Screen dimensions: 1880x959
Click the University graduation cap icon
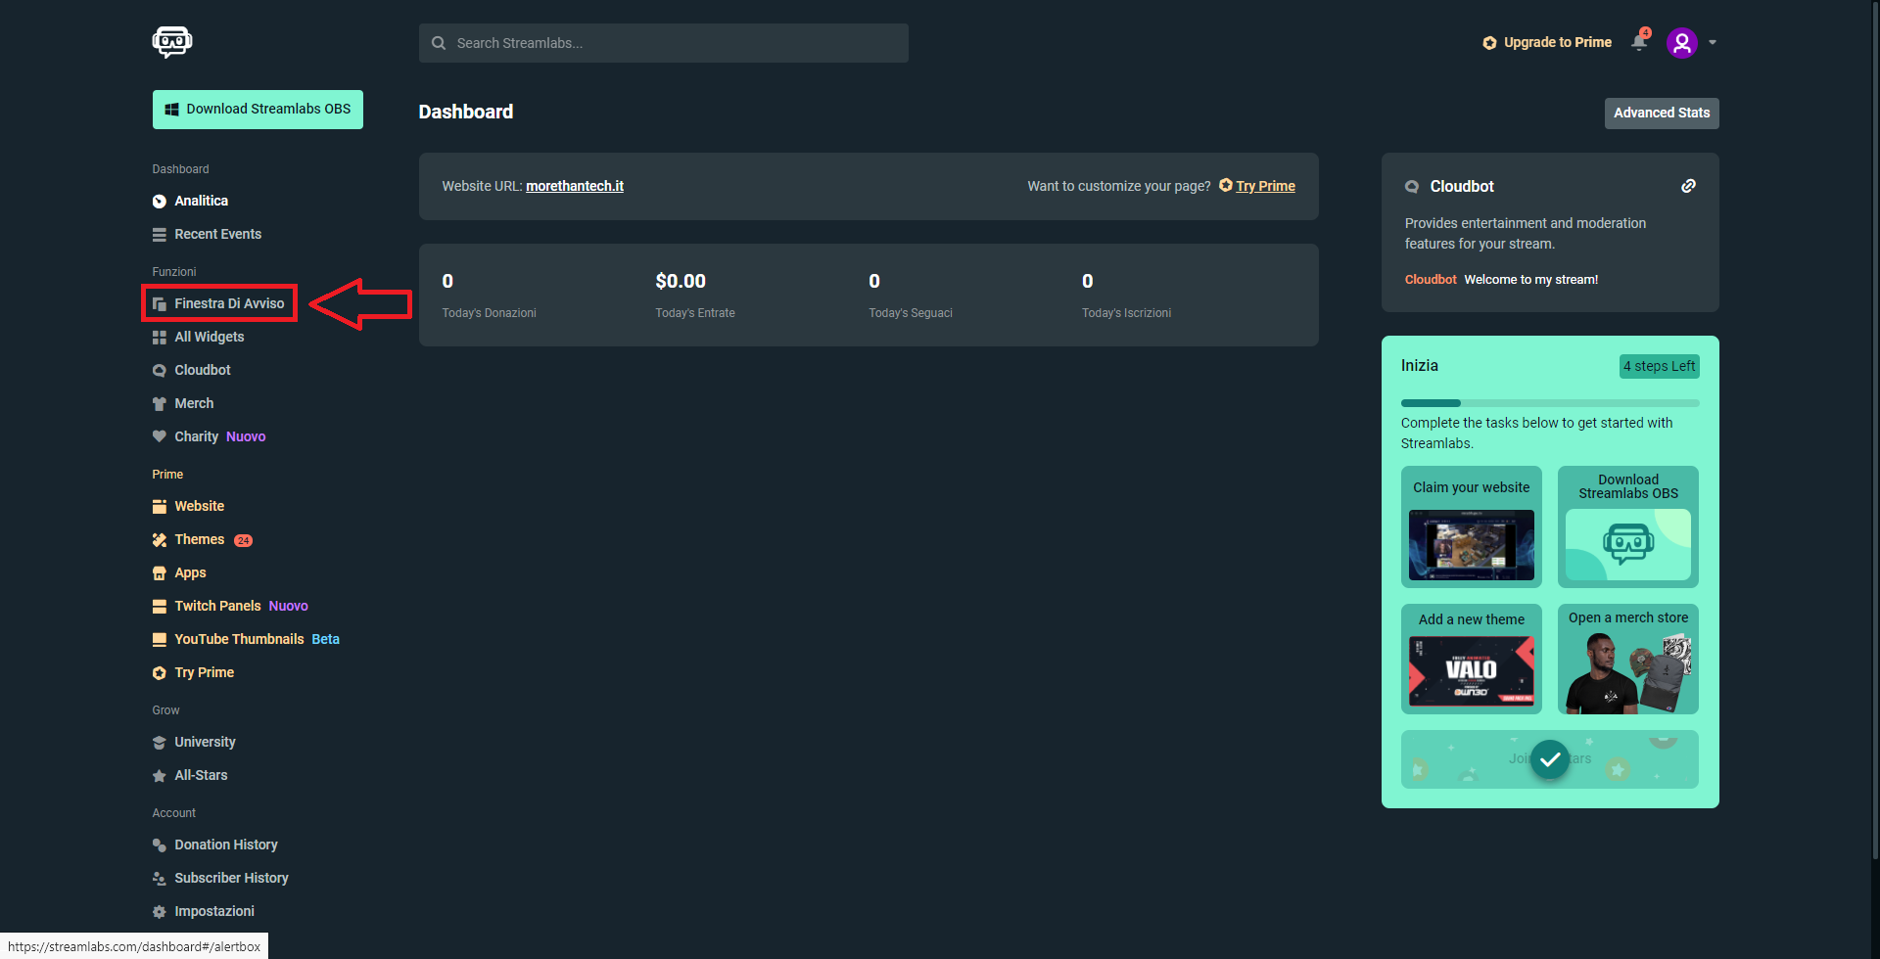[x=159, y=743]
